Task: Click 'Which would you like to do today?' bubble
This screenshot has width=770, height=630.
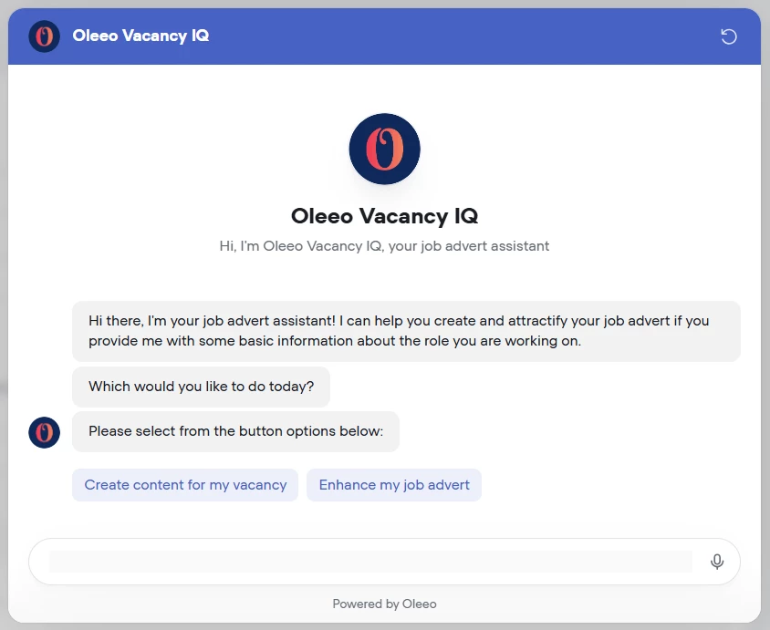Action: pos(201,387)
